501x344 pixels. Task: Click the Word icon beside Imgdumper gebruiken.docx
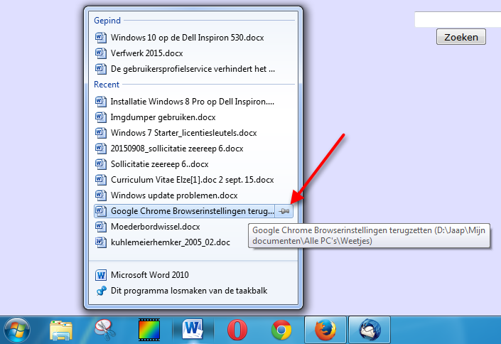point(101,117)
